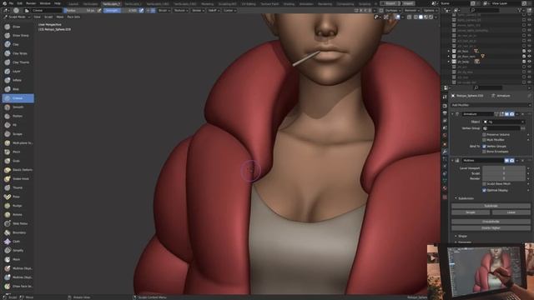534x300 pixels.
Task: Open the Options dropdown in header
Action: point(431,11)
